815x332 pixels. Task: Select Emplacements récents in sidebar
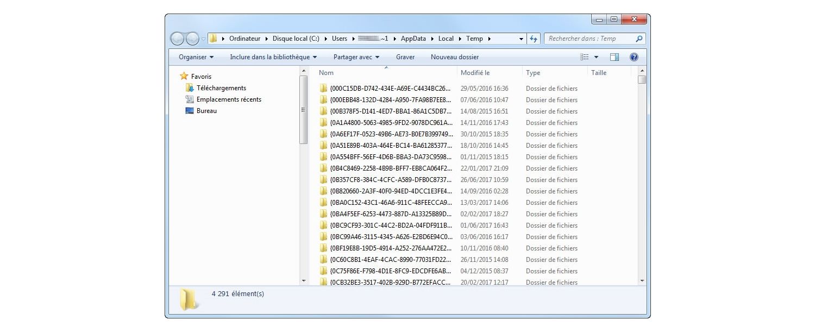pyautogui.click(x=228, y=99)
